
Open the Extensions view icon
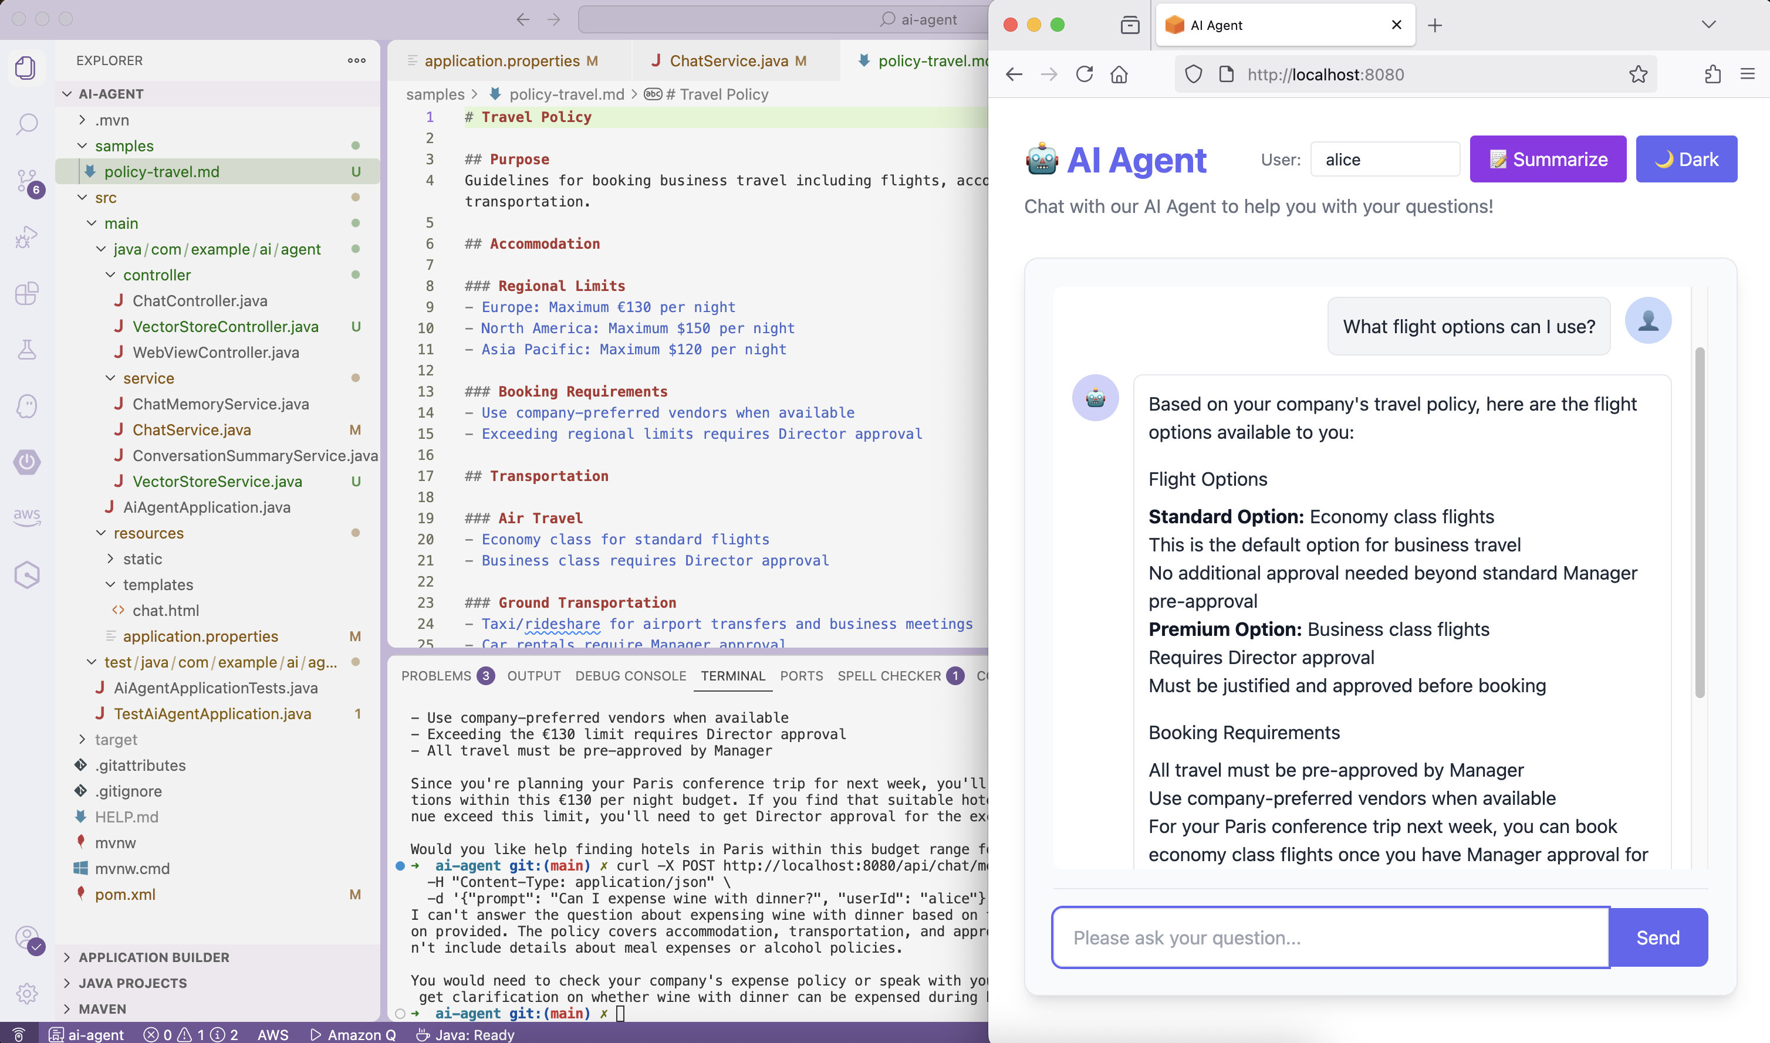point(27,293)
